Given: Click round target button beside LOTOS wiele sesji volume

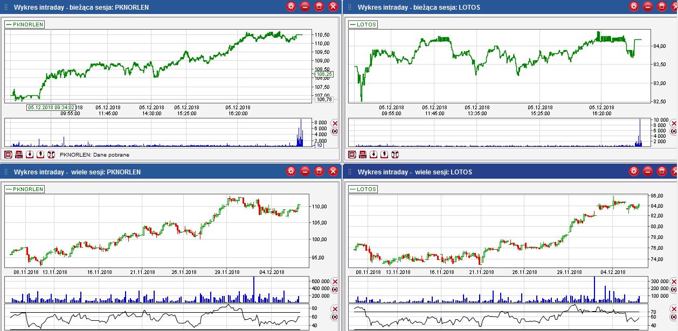Looking at the screenshot, I should 674,289.
